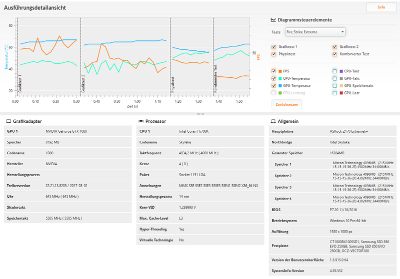Click the Socket 1151 LGA value
400x279 pixels.
tap(192, 175)
